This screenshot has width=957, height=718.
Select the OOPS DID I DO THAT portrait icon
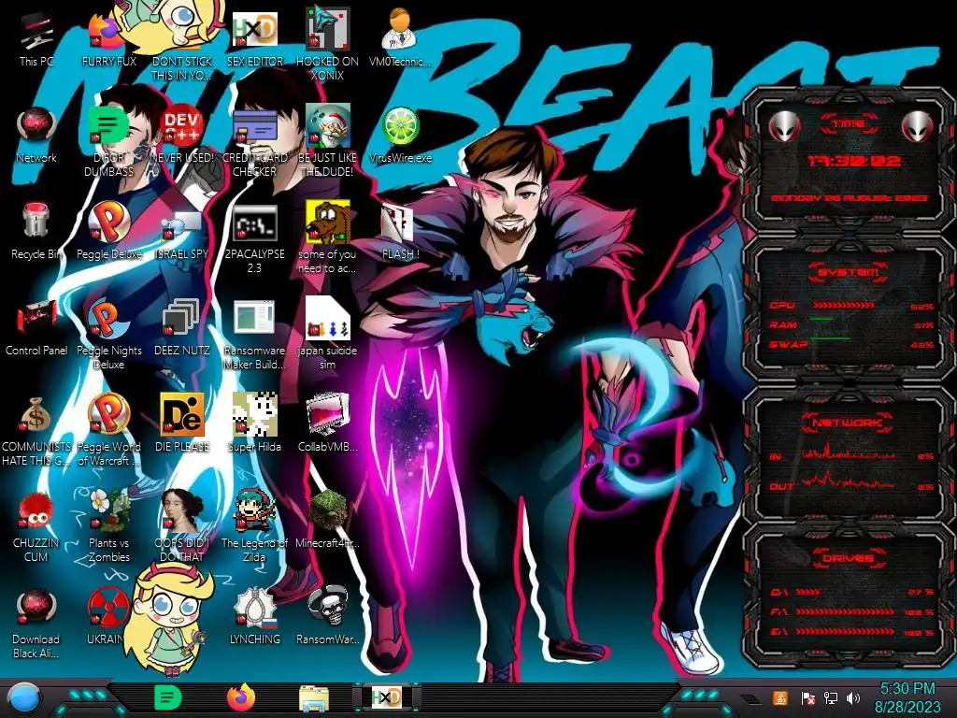click(x=182, y=526)
